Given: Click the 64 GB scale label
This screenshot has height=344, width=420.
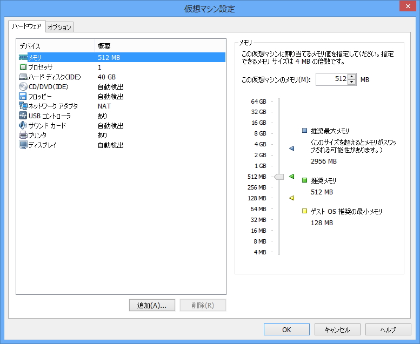Looking at the screenshot, I should [258, 102].
